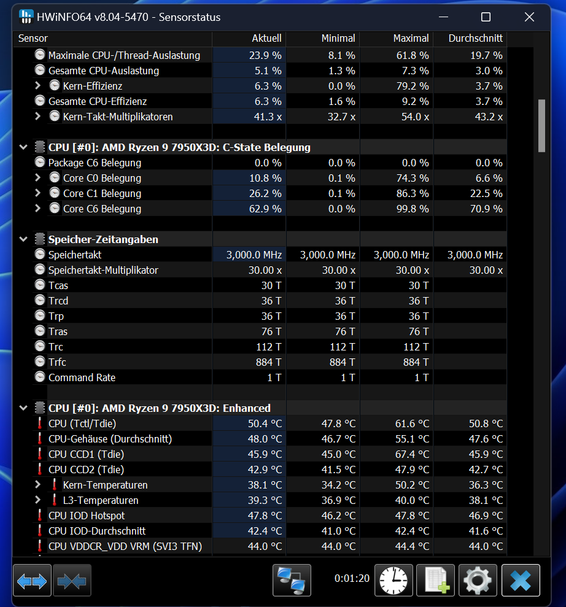566x607 pixels.
Task: Click gauge icon beside Tcas
Action: 40,285
